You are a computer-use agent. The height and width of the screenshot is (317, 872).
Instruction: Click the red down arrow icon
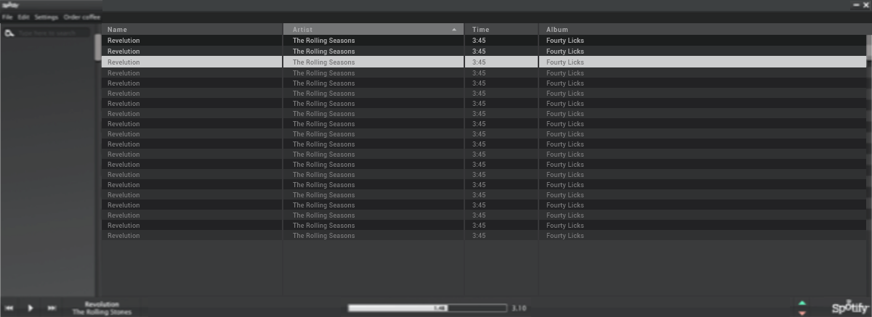pyautogui.click(x=802, y=313)
